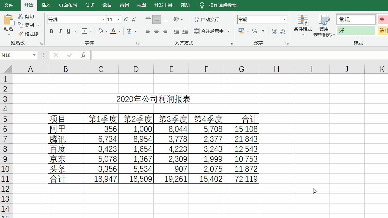Center cell text horizontally
388x218 pixels.
click(157, 31)
